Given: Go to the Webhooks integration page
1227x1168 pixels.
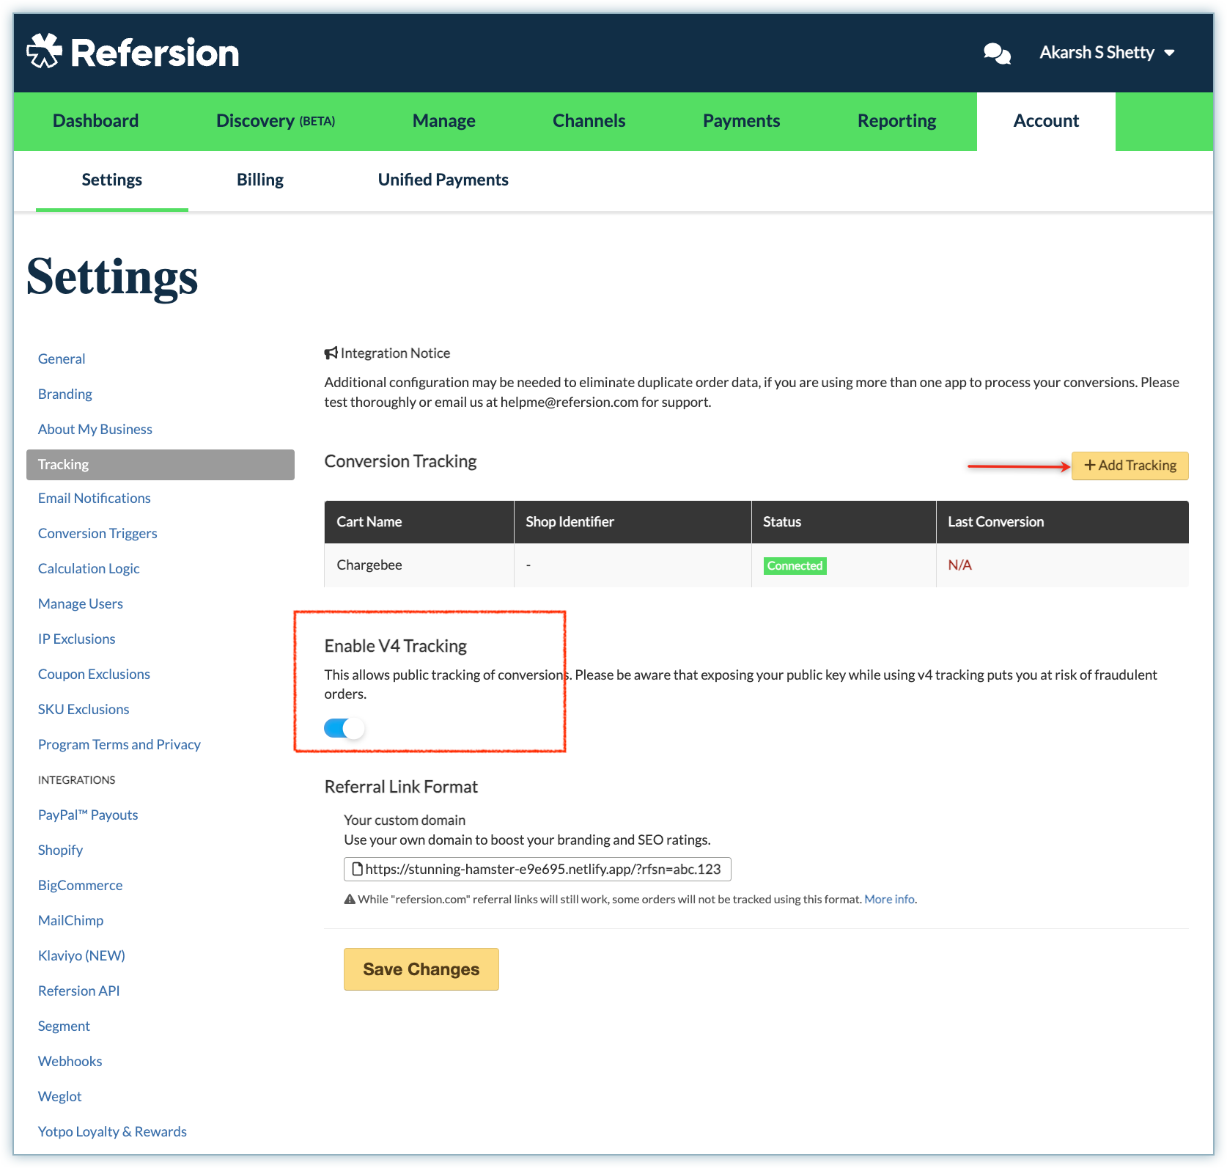Looking at the screenshot, I should (70, 1061).
